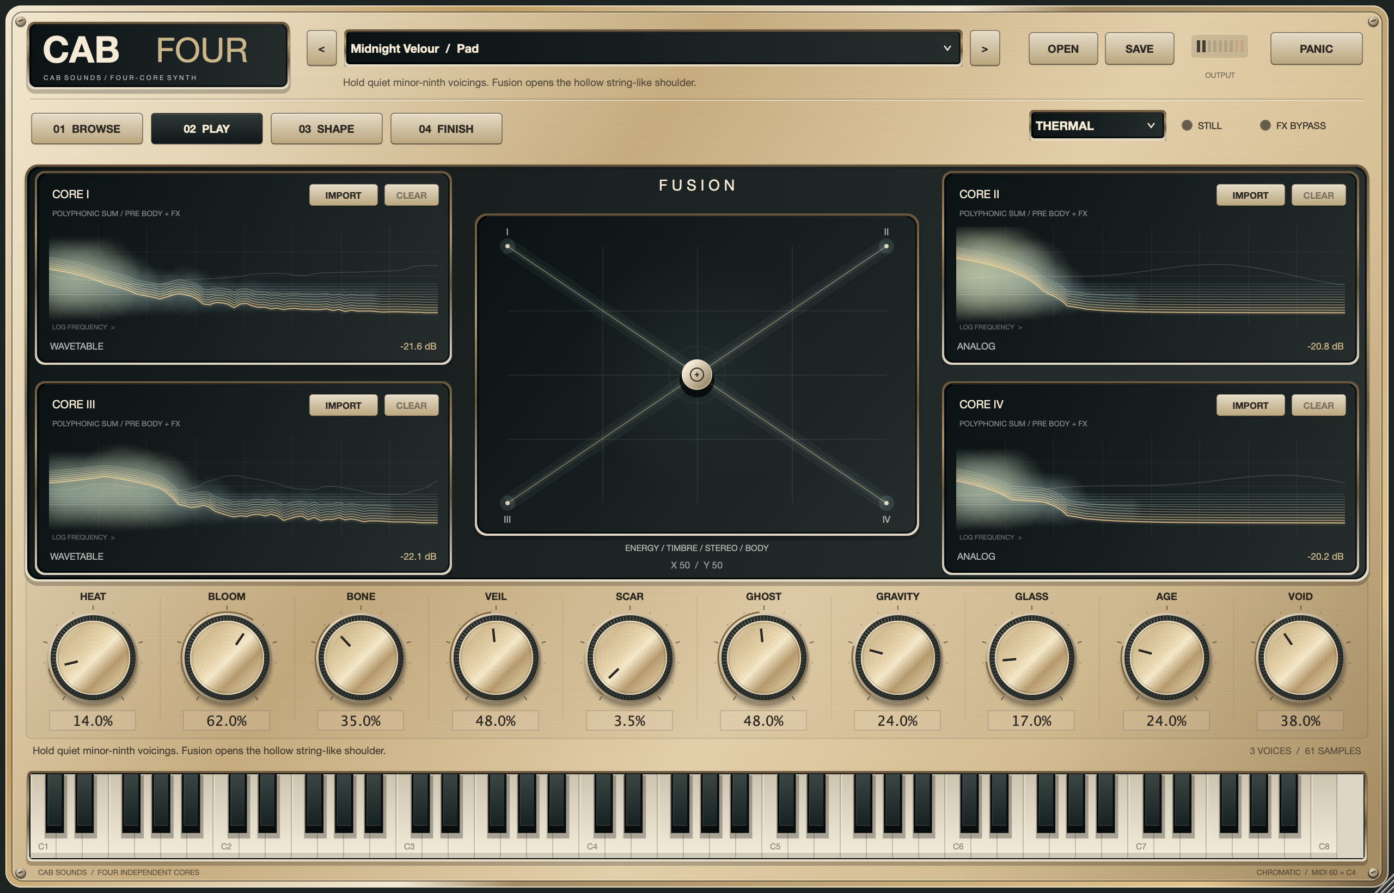Load the next preset with the > arrow
1394x893 pixels.
click(x=985, y=48)
